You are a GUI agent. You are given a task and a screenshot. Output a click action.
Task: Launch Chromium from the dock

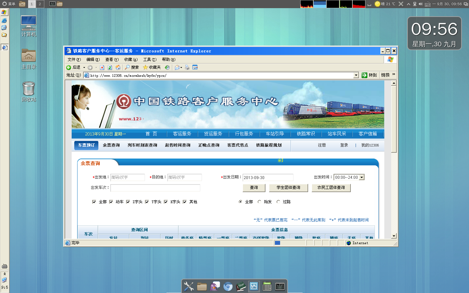(228, 286)
